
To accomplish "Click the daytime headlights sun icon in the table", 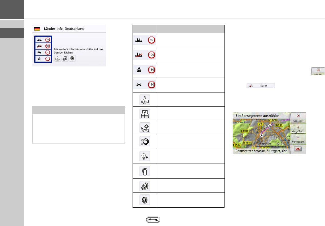I will pyautogui.click(x=145, y=127).
